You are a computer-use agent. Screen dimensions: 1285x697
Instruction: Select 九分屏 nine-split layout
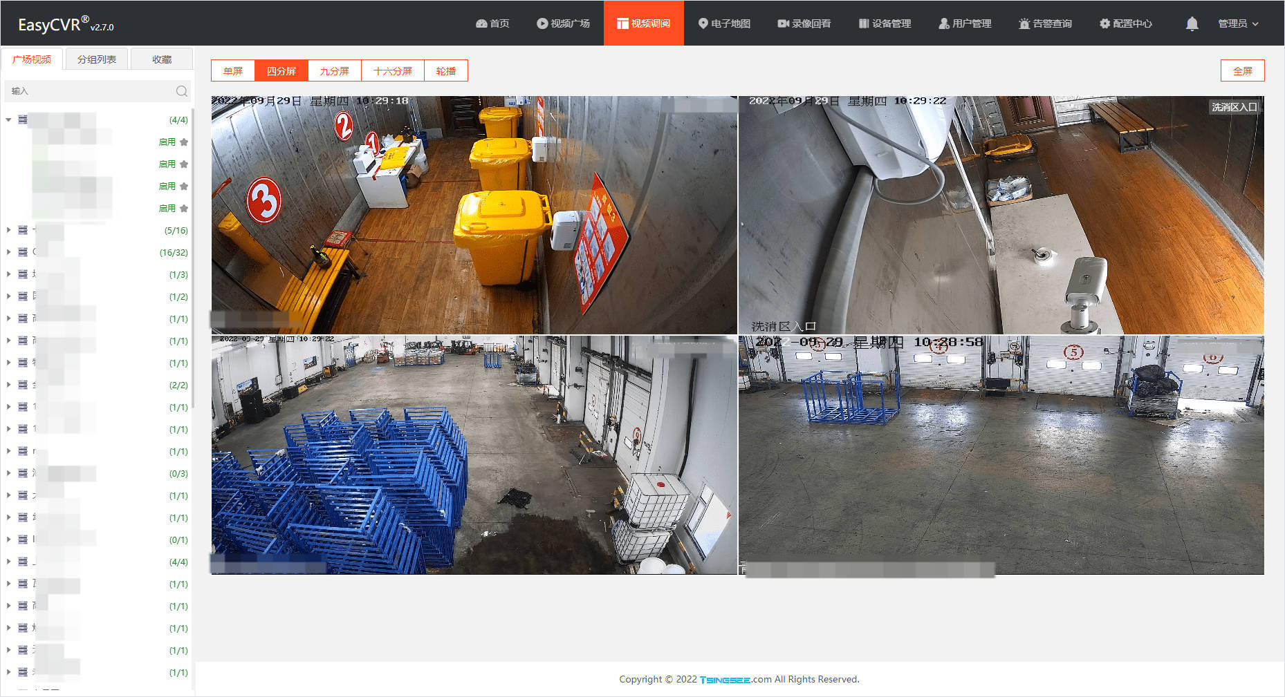[x=335, y=71]
